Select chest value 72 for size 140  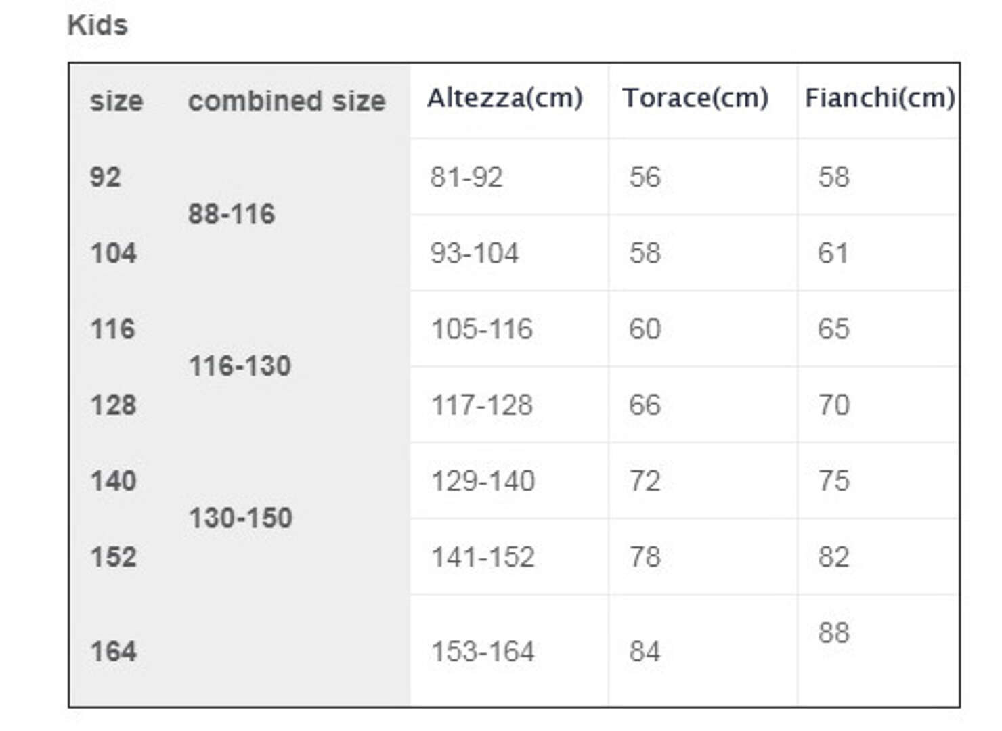(x=645, y=481)
